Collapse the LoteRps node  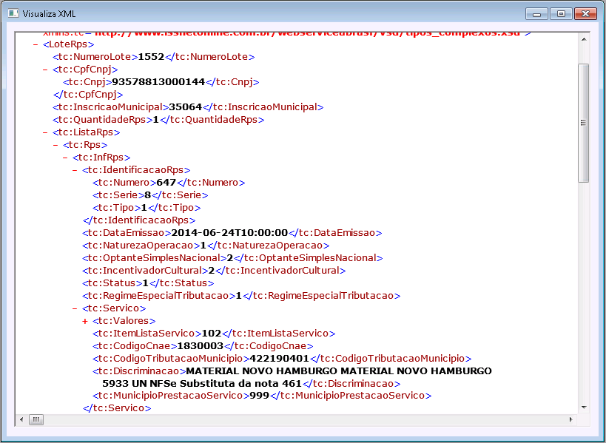tap(36, 45)
